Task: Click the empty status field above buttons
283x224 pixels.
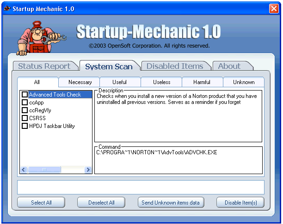Action: click(141, 187)
